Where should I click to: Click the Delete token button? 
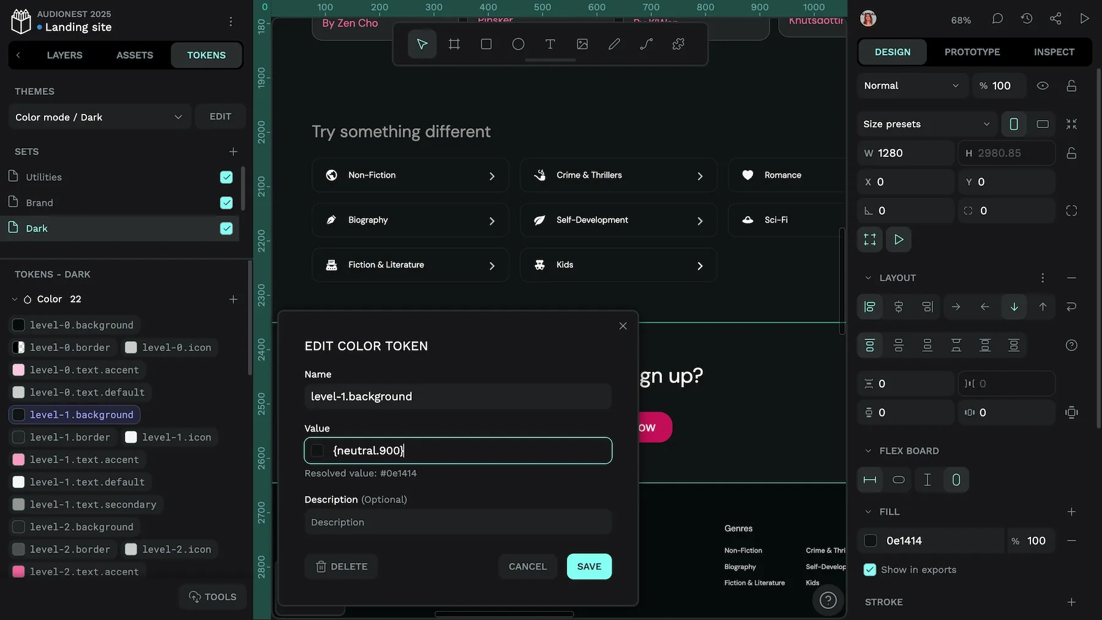[341, 567]
